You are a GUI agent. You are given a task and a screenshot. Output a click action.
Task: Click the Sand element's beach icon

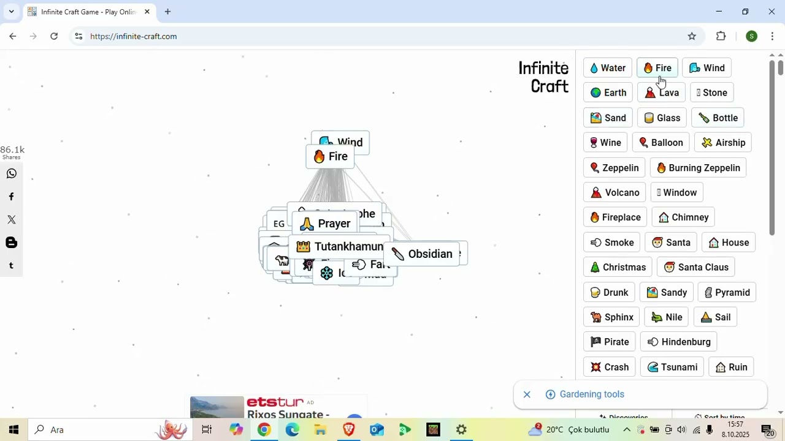(595, 118)
